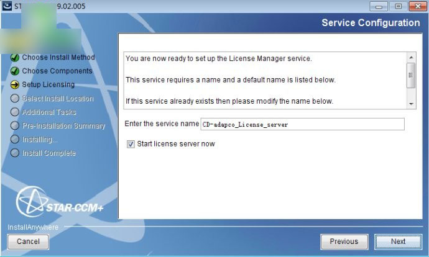Click the text 'If this service already exists'
This screenshot has width=429, height=257.
pyautogui.click(x=170, y=101)
